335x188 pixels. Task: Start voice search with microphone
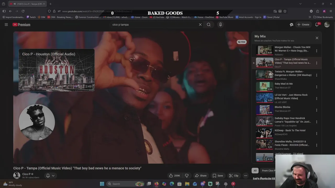(x=220, y=25)
